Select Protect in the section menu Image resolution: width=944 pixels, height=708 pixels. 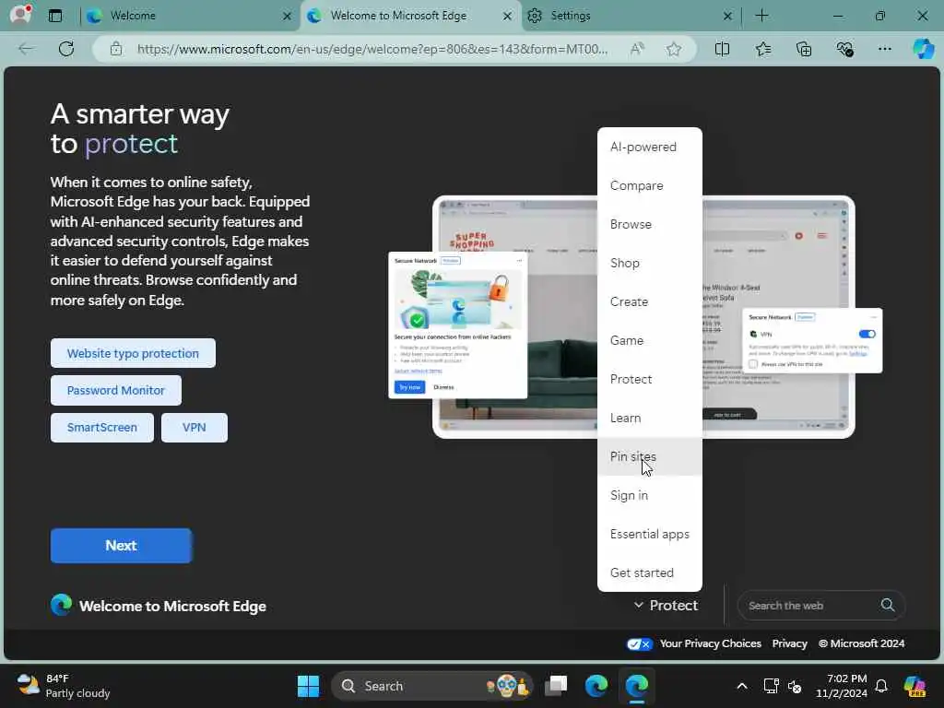650,379
